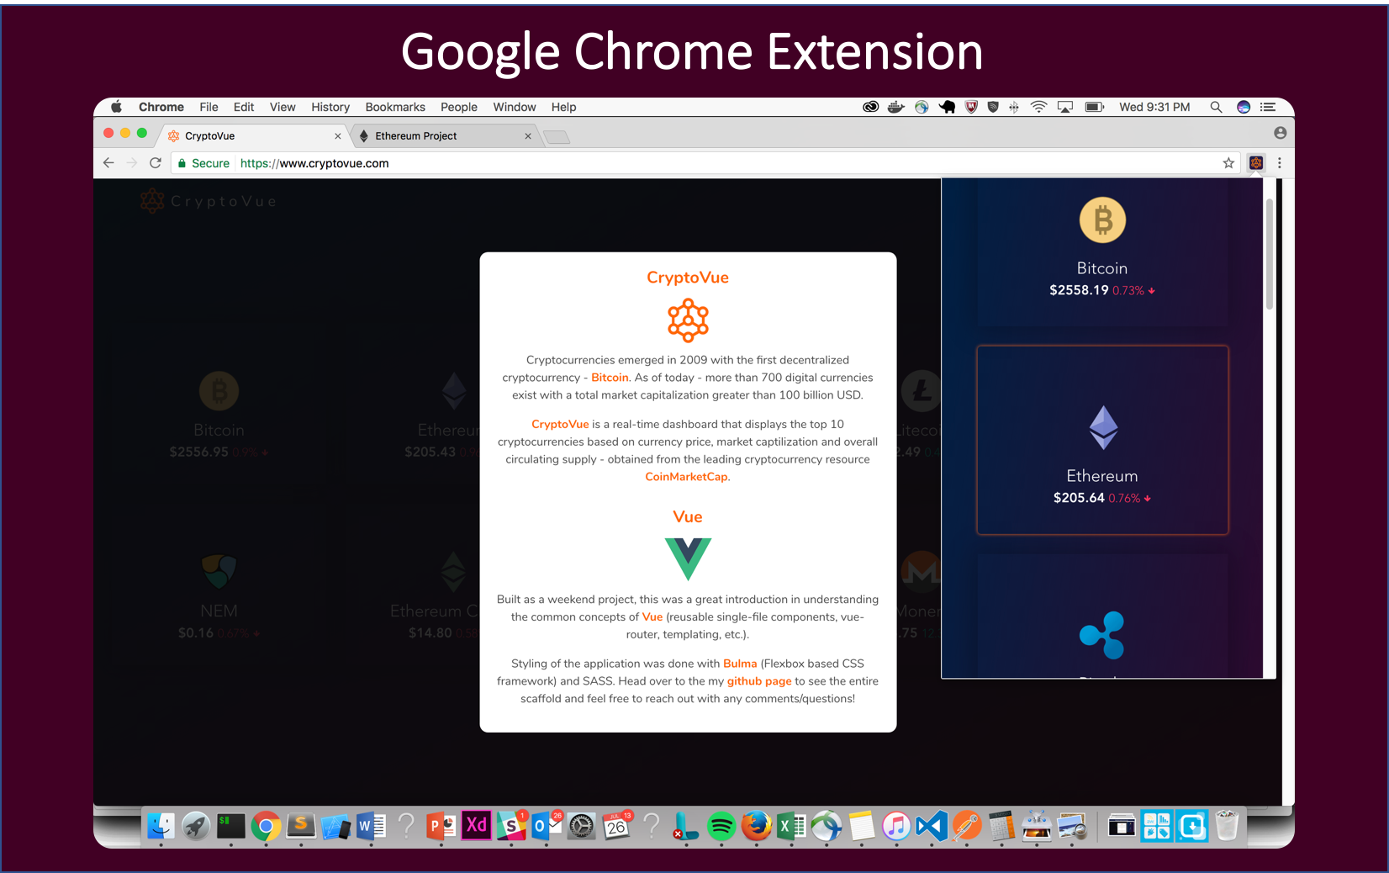Image resolution: width=1389 pixels, height=873 pixels.
Task: Open the Creative Cloud menu bar icon
Action: click(871, 107)
